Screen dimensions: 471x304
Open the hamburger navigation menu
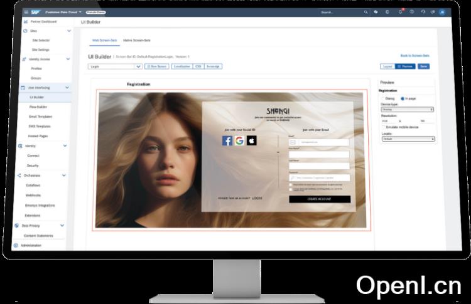(26, 13)
